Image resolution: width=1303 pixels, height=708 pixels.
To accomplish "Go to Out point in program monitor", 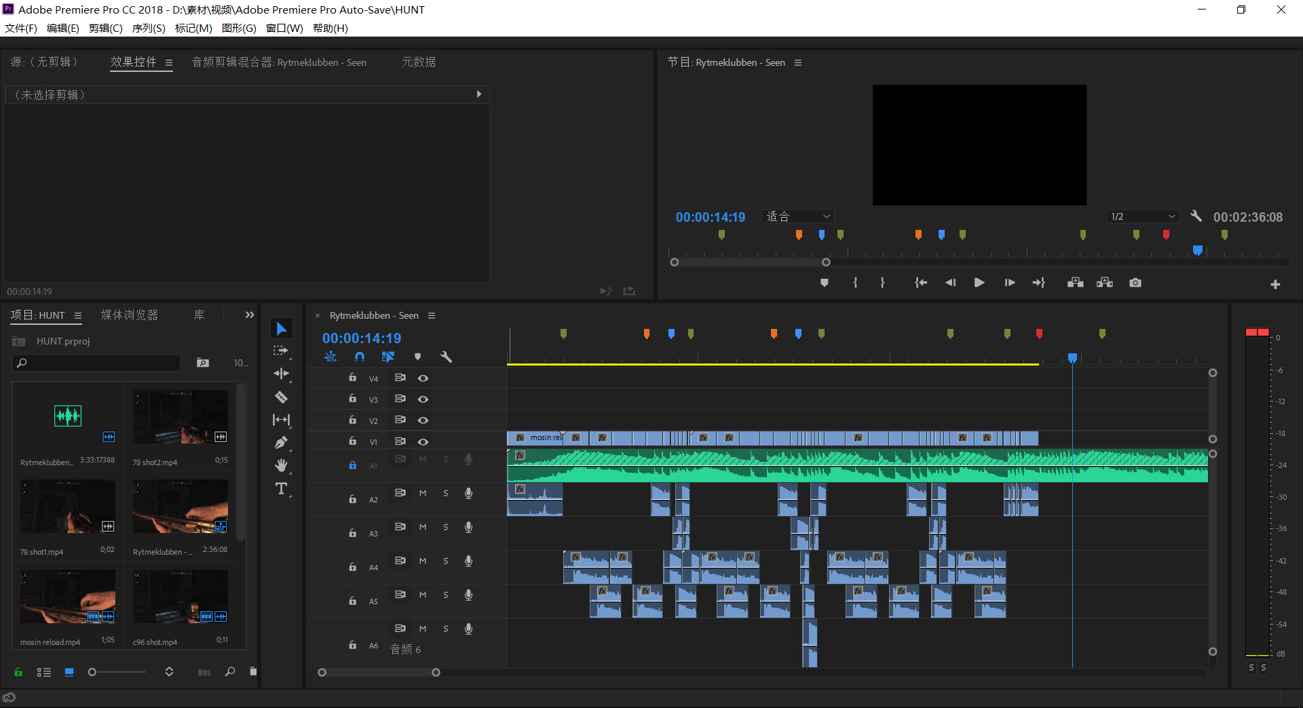I will click(x=1039, y=283).
